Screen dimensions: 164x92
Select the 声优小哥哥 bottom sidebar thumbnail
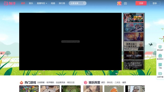coord(134,65)
